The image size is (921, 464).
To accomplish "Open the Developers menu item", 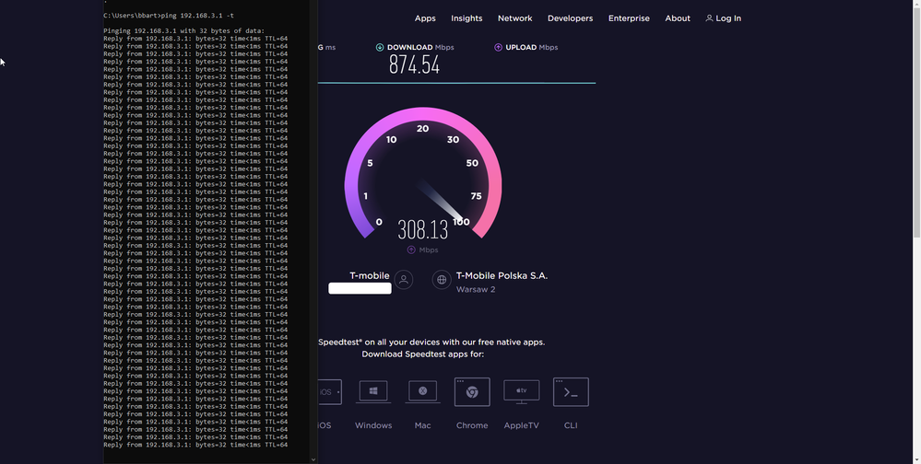I will click(x=570, y=18).
